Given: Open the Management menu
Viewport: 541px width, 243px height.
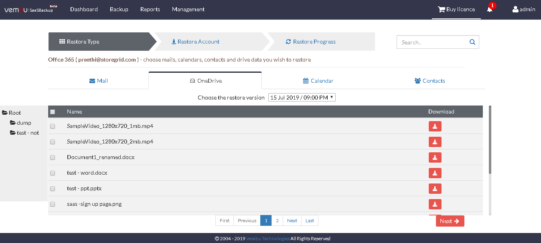Looking at the screenshot, I should coord(188,9).
